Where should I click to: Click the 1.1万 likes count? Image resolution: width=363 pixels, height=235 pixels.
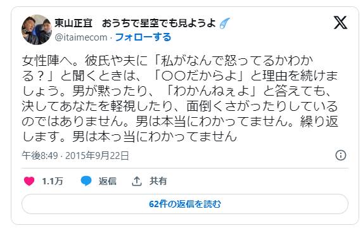click(53, 181)
